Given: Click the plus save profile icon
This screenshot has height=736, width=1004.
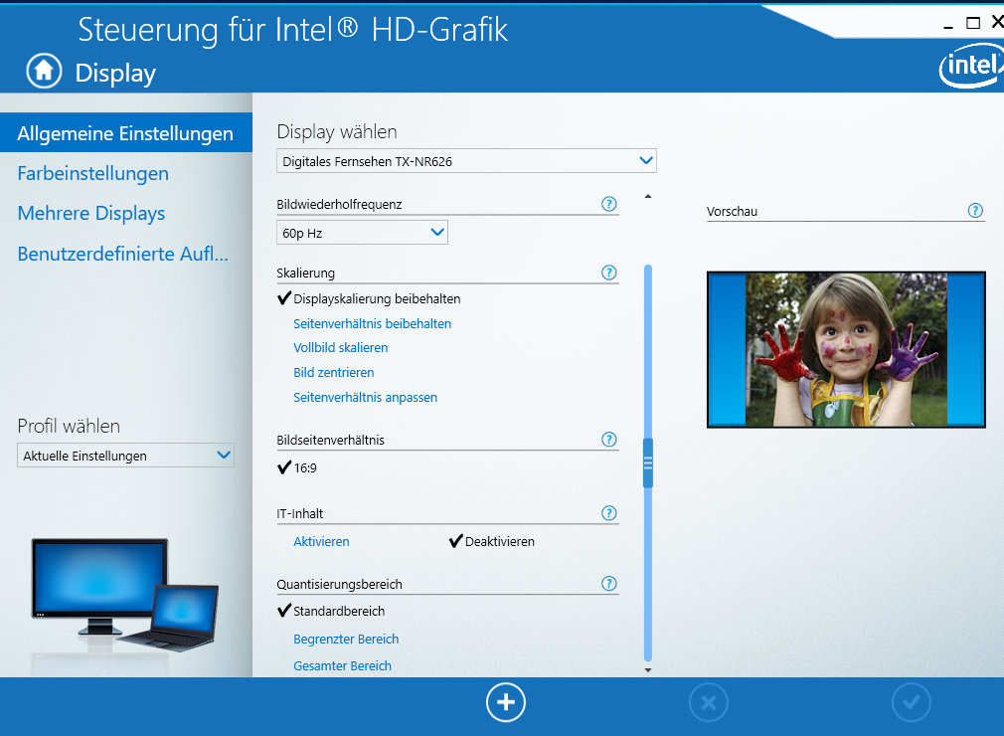Looking at the screenshot, I should coord(506,702).
